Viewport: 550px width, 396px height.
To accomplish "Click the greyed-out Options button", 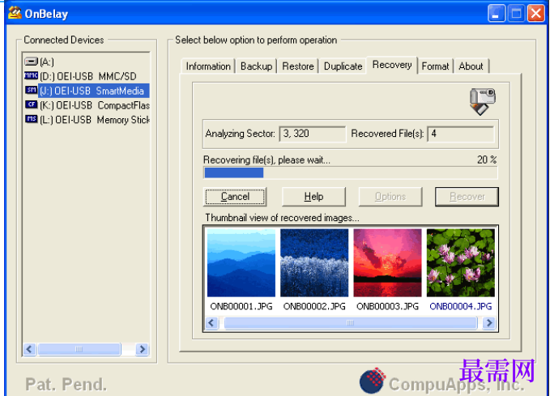I will 390,197.
